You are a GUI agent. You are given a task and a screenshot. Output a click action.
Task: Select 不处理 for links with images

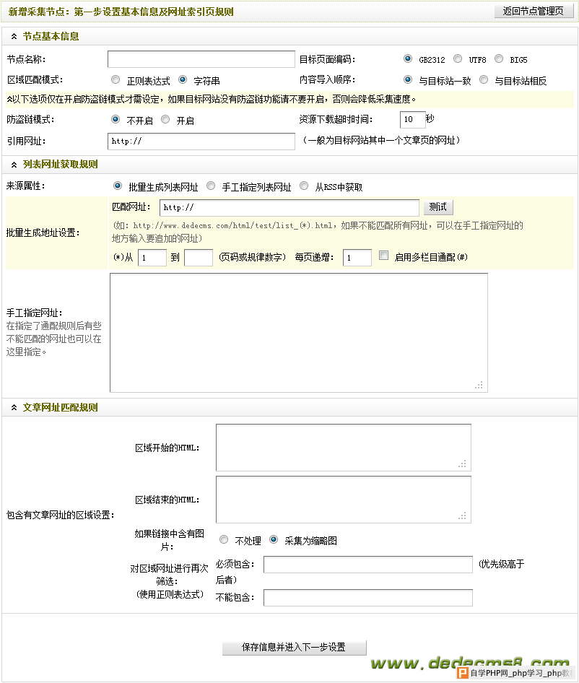[x=224, y=539]
